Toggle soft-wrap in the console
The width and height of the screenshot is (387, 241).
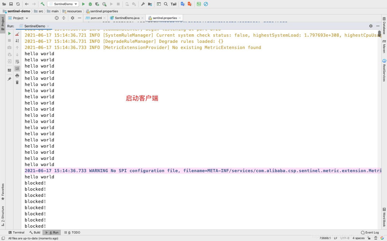pyautogui.click(x=17, y=62)
